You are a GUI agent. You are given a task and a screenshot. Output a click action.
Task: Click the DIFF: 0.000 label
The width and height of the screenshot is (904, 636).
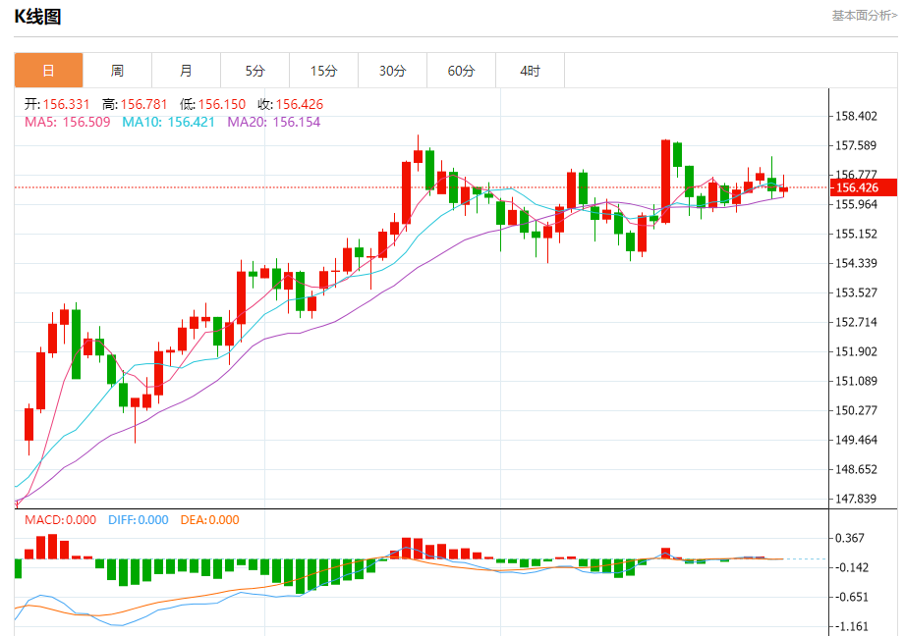(x=138, y=520)
